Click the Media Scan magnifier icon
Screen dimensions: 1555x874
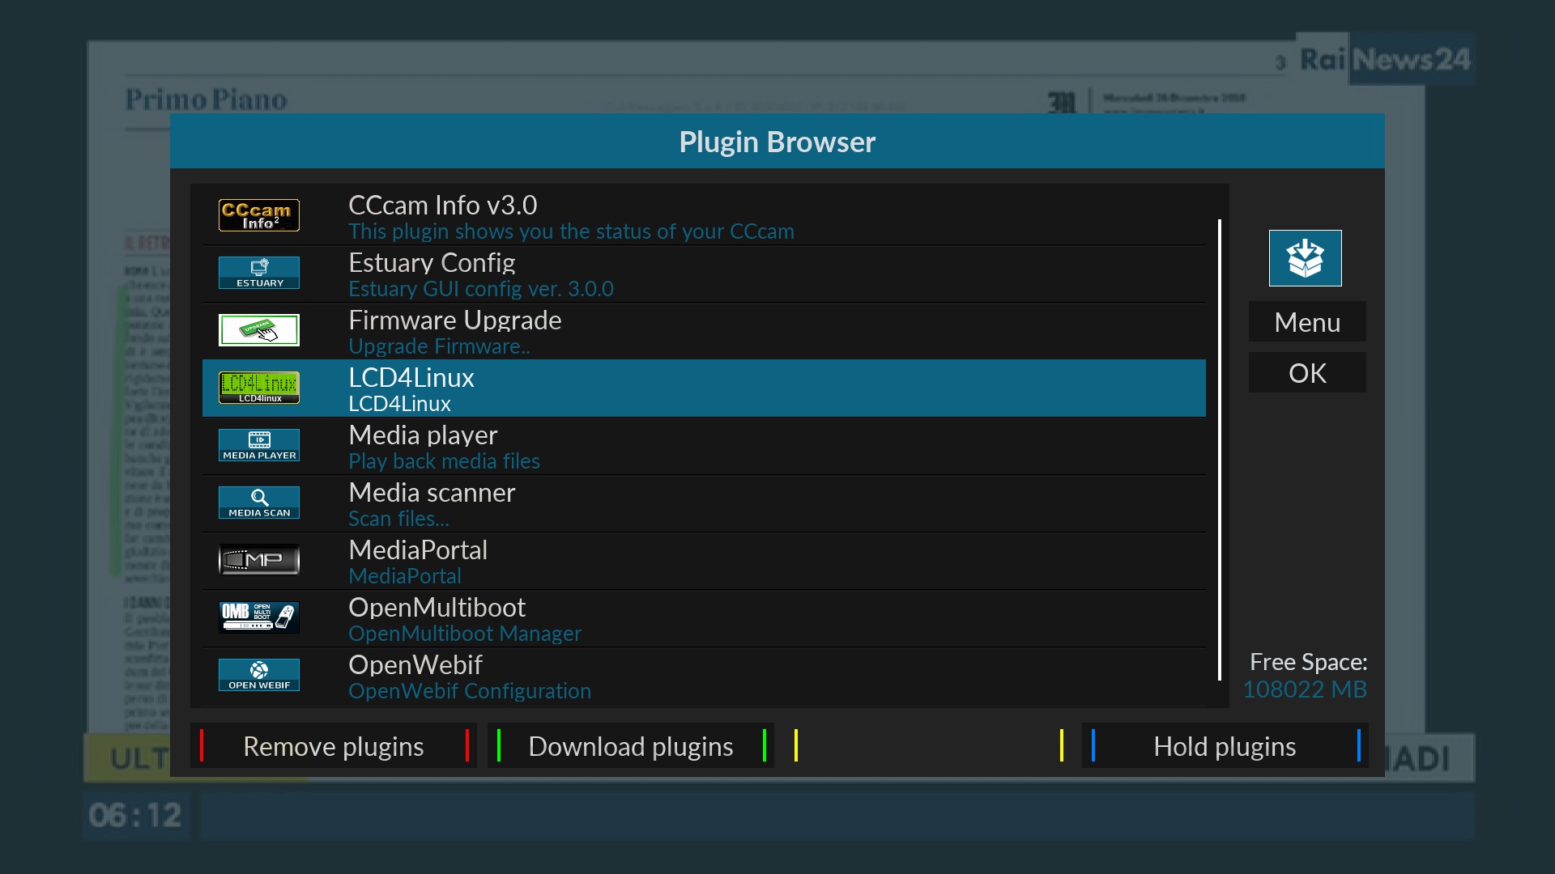(259, 503)
